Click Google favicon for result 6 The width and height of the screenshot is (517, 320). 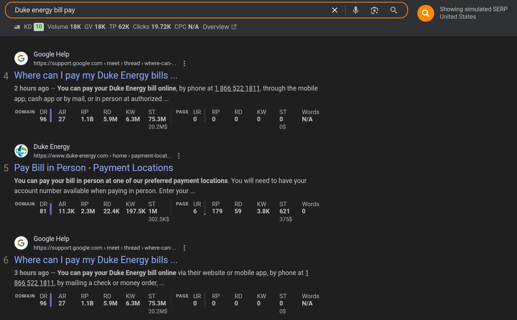21,243
